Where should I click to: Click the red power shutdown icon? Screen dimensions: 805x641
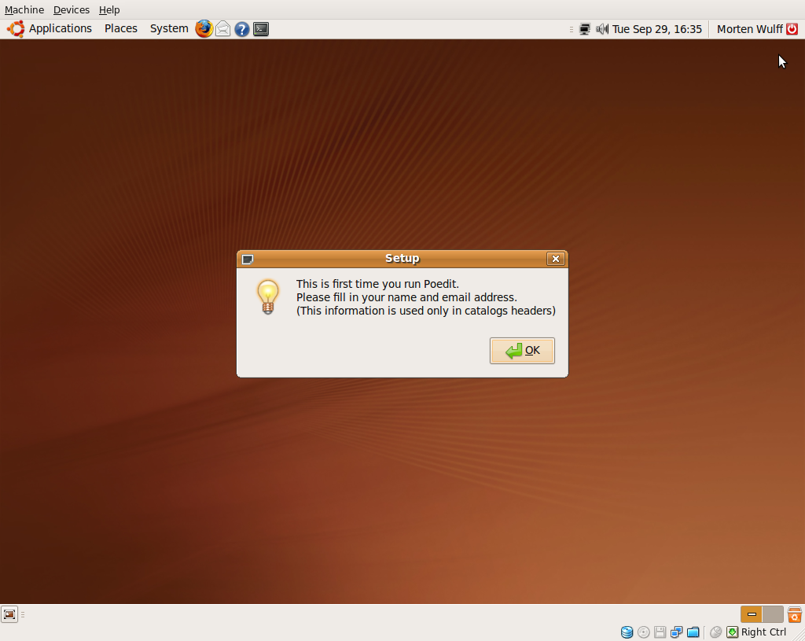click(792, 29)
